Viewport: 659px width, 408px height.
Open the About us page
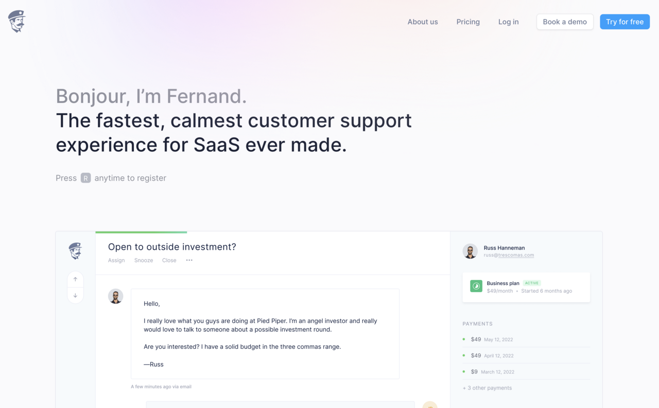(423, 22)
